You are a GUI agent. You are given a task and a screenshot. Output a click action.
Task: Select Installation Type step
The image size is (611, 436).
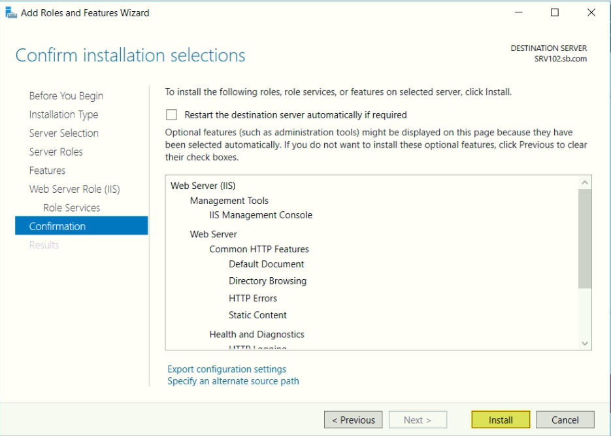[63, 114]
